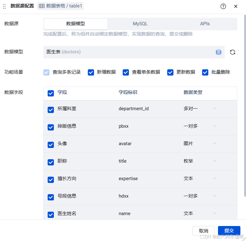Click the avatar field identifier text

pyautogui.click(x=125, y=144)
